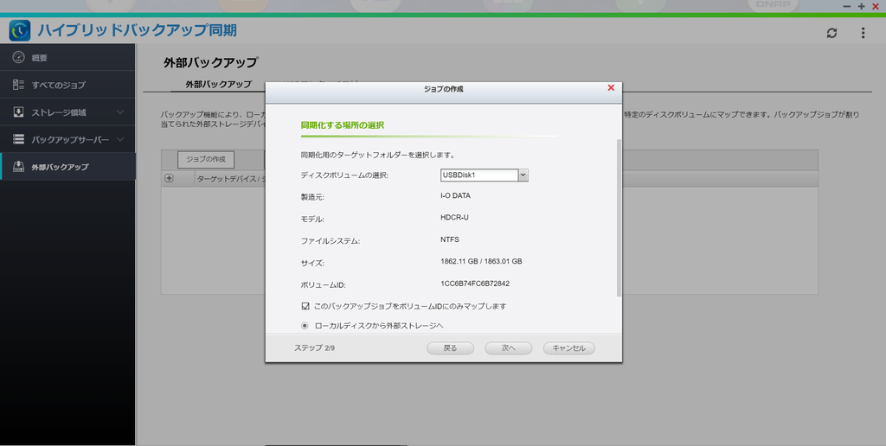886x446 pixels.
Task: Click the 次へ next button
Action: [x=509, y=348]
